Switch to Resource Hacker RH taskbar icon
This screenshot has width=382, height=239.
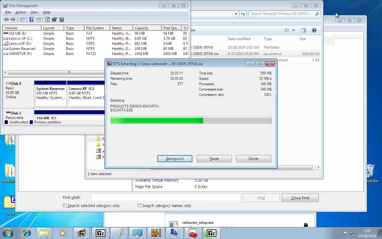coord(156,233)
